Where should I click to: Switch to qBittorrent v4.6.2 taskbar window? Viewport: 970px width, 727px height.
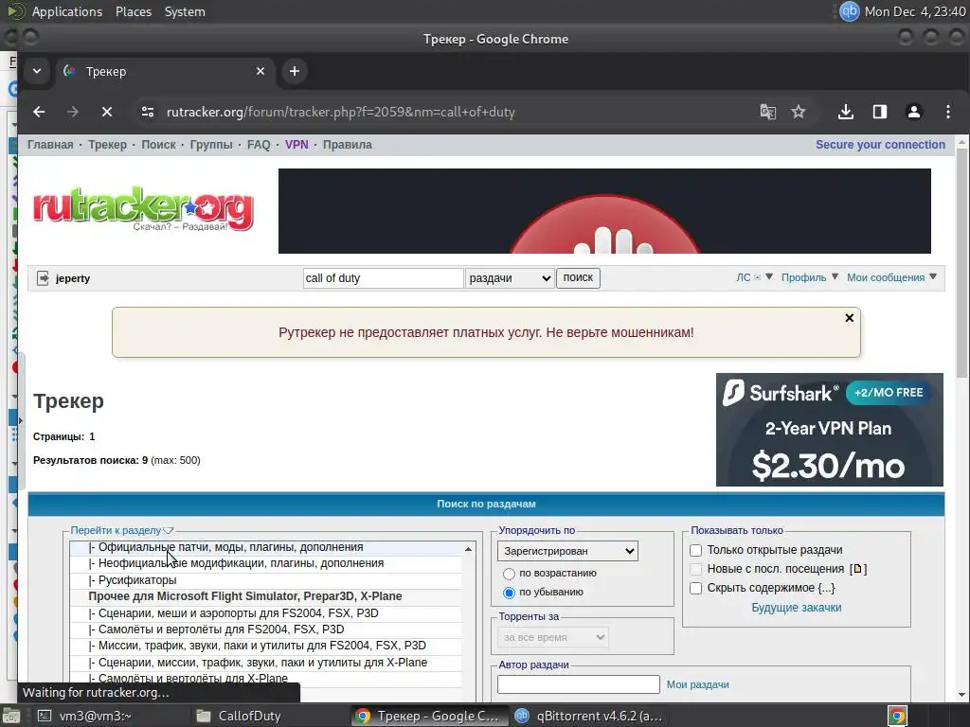587,716
